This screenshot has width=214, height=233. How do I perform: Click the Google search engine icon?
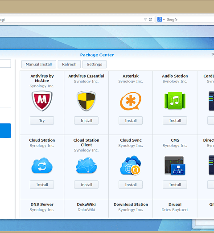[160, 19]
